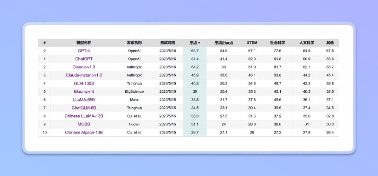The height and width of the screenshot is (176, 378).
Task: Open the ChatGLM-6B model link
Action: click(84, 108)
